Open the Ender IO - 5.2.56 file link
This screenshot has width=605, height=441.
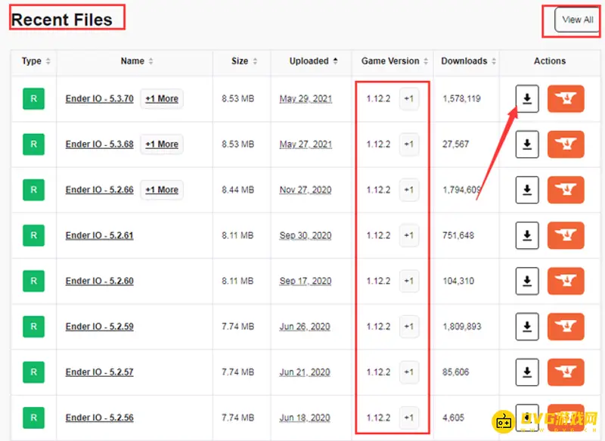pyautogui.click(x=99, y=418)
